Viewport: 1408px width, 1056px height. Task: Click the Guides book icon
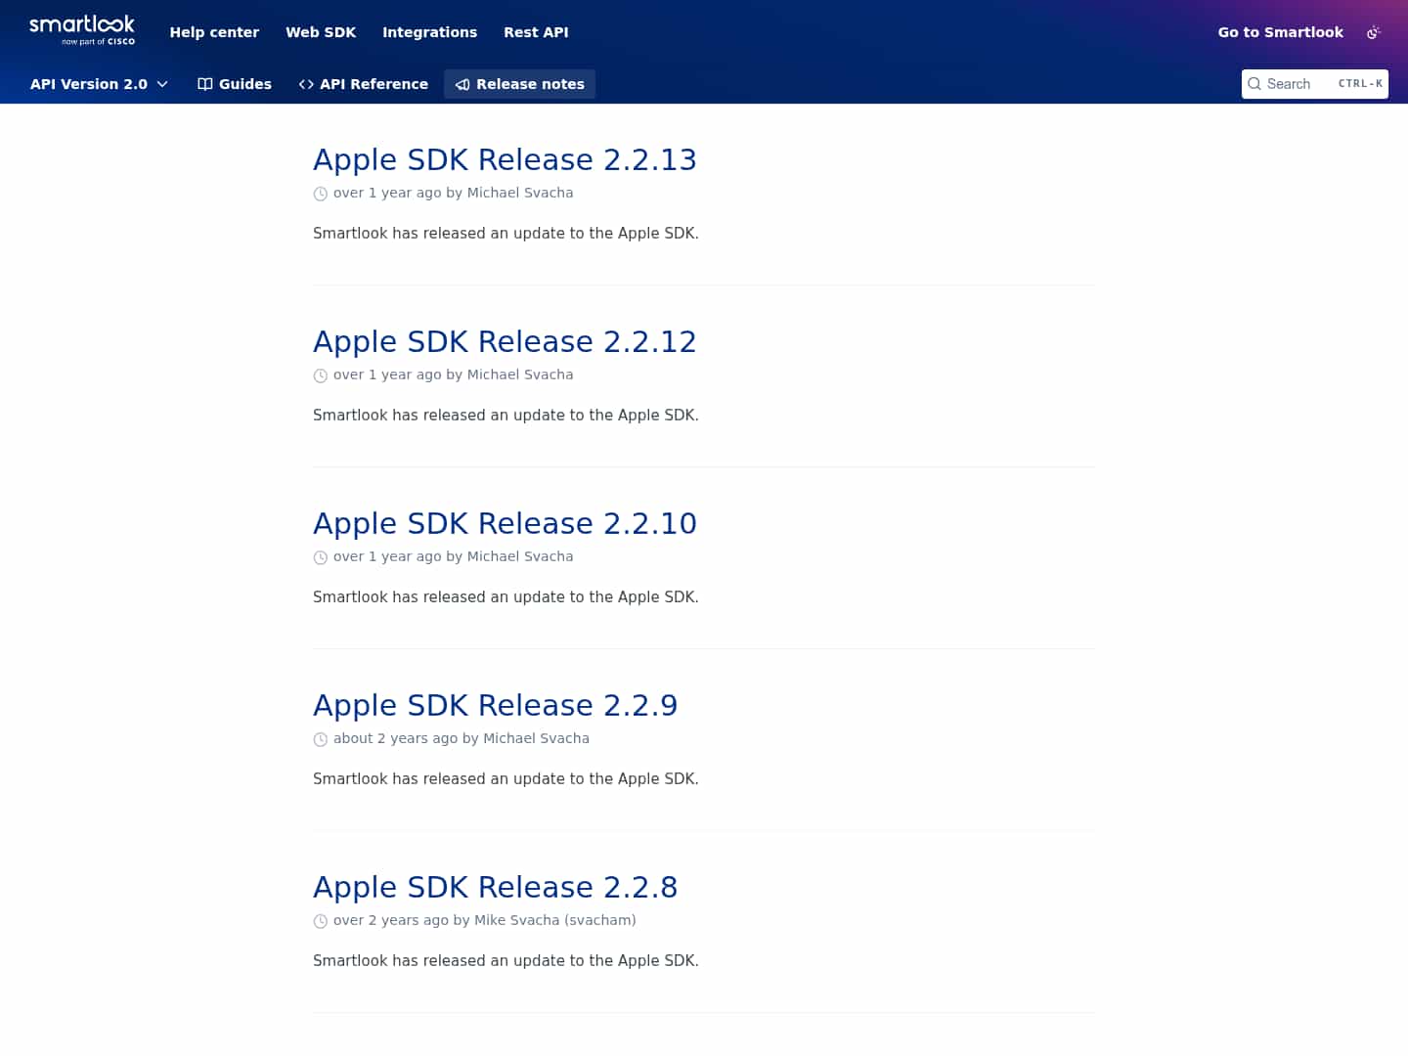pyautogui.click(x=204, y=84)
